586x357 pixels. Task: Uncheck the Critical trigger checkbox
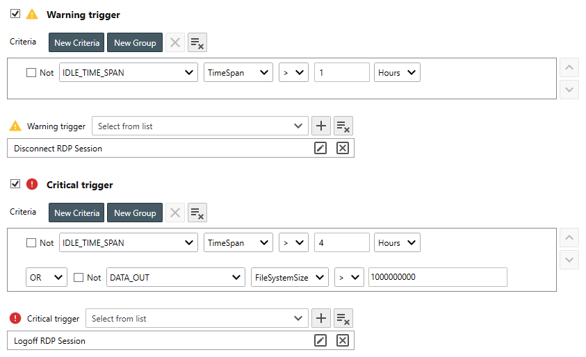15,184
